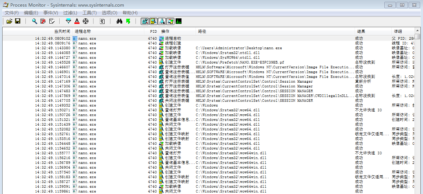423x194 pixels.
Task: Toggle autoscroll toolbar icon
Action: coord(43,21)
